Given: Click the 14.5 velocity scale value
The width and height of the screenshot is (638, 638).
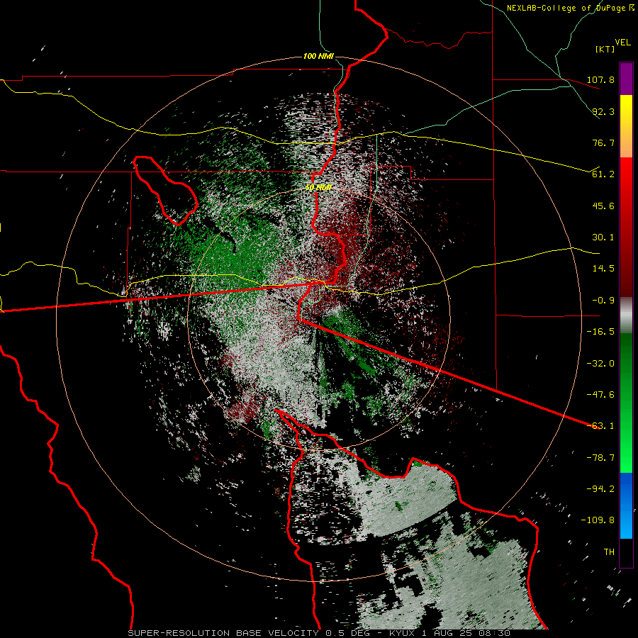Looking at the screenshot, I should coord(603,269).
